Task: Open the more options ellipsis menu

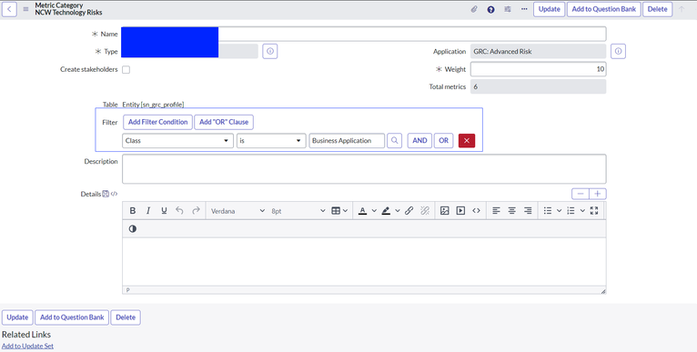Action: (524, 9)
